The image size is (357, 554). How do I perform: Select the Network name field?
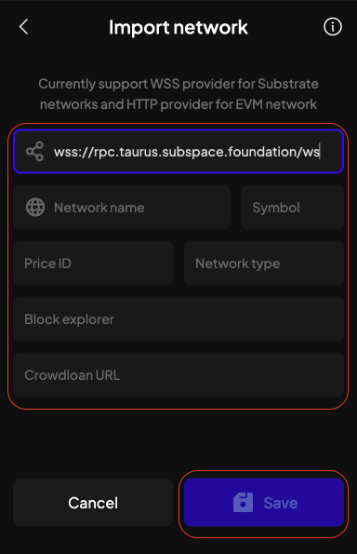[122, 208]
